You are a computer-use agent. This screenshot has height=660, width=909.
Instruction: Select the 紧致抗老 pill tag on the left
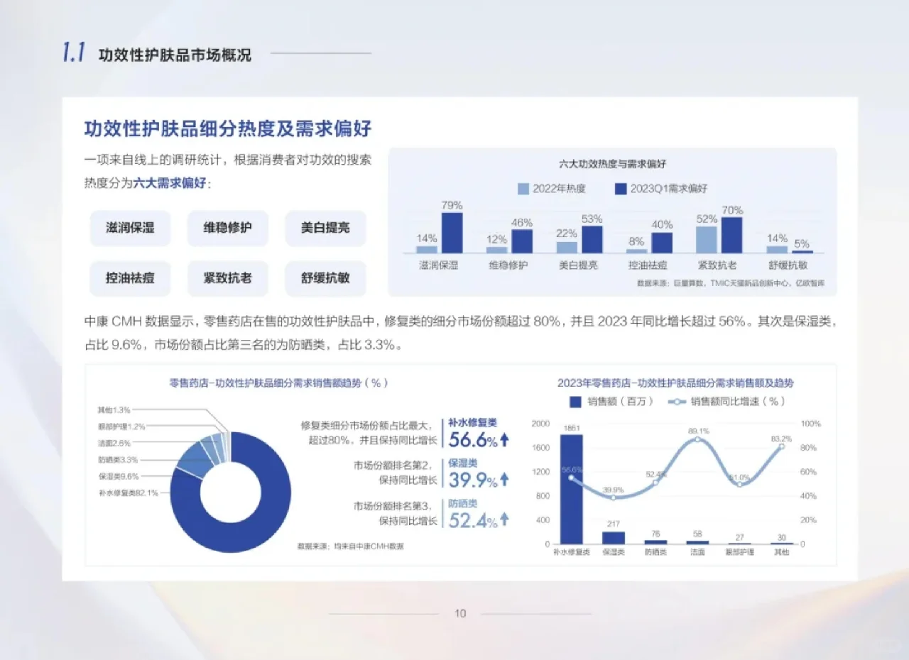tap(227, 278)
